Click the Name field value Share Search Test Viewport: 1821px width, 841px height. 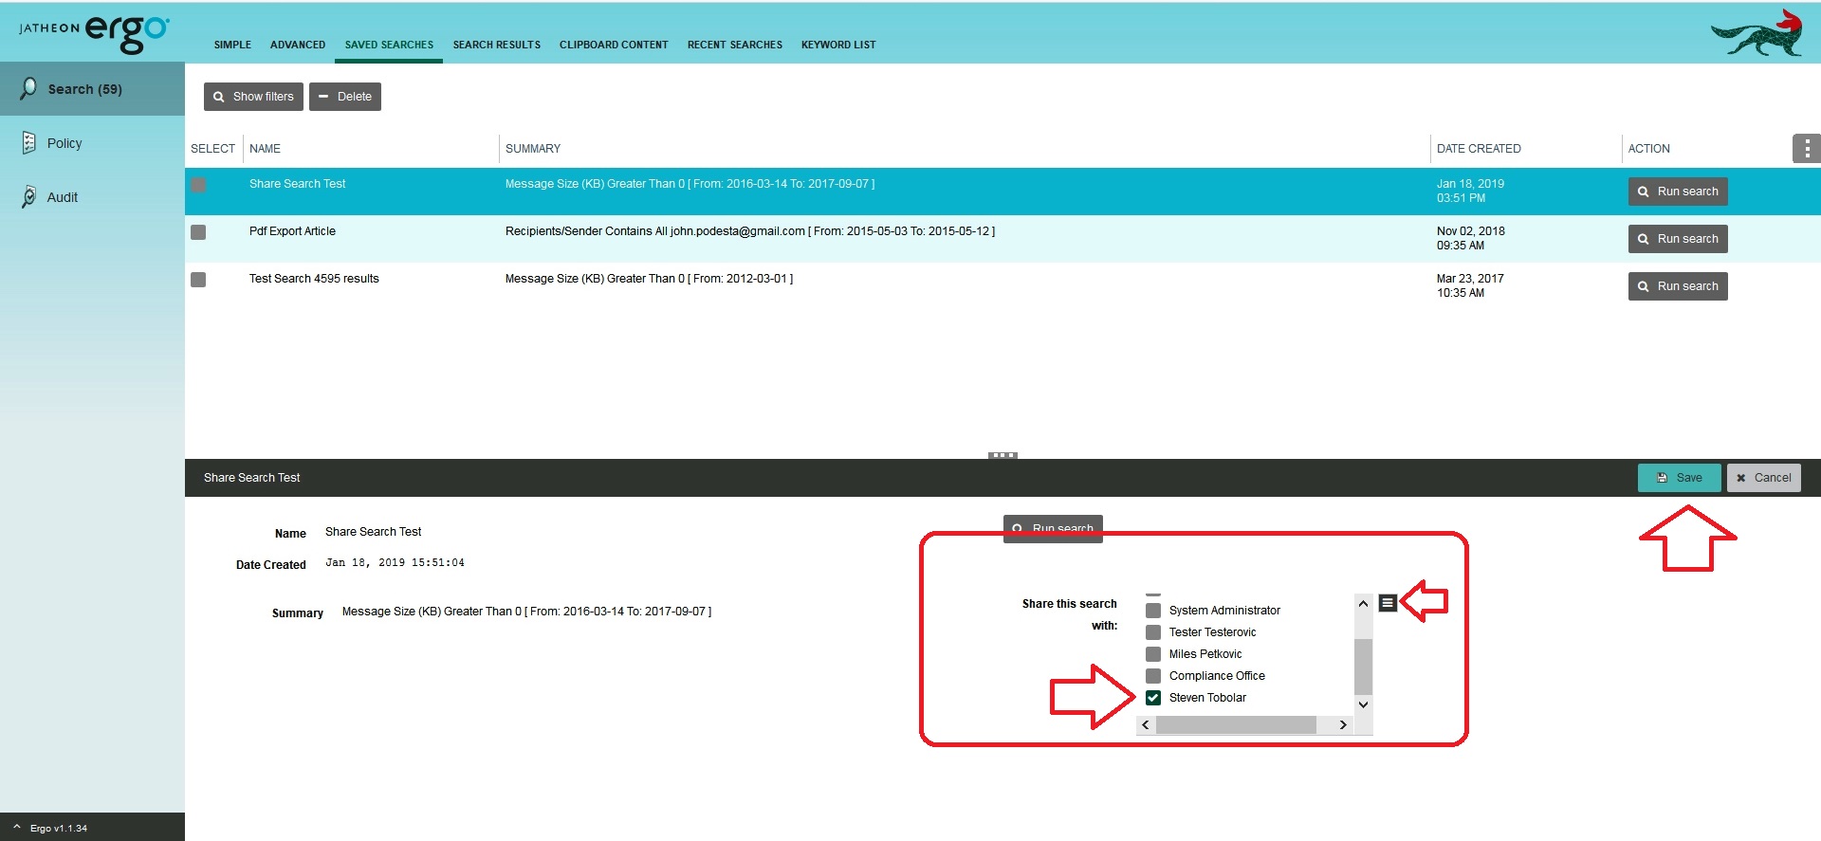(x=373, y=532)
